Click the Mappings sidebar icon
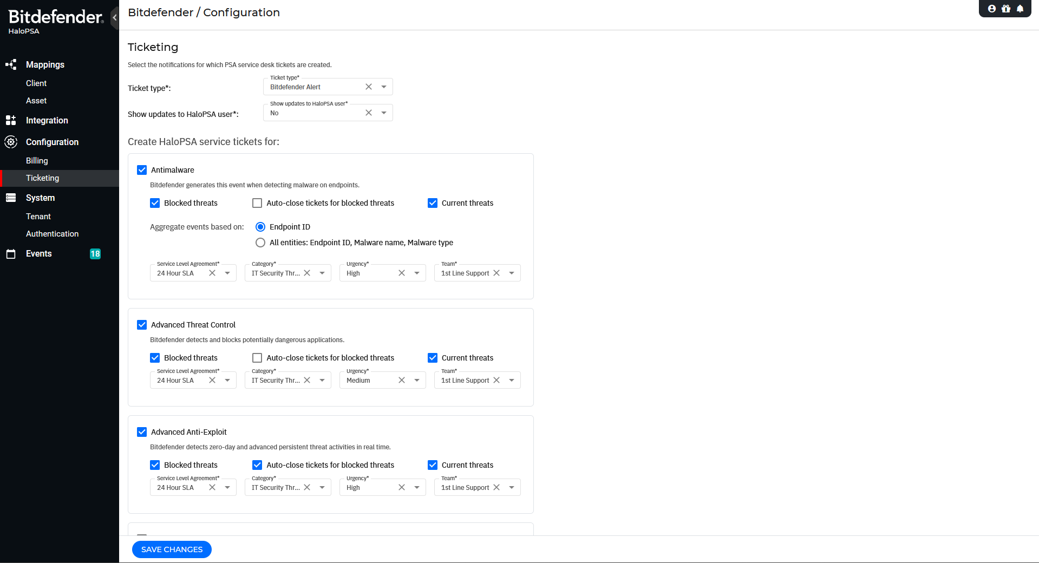Image resolution: width=1039 pixels, height=563 pixels. [x=11, y=64]
